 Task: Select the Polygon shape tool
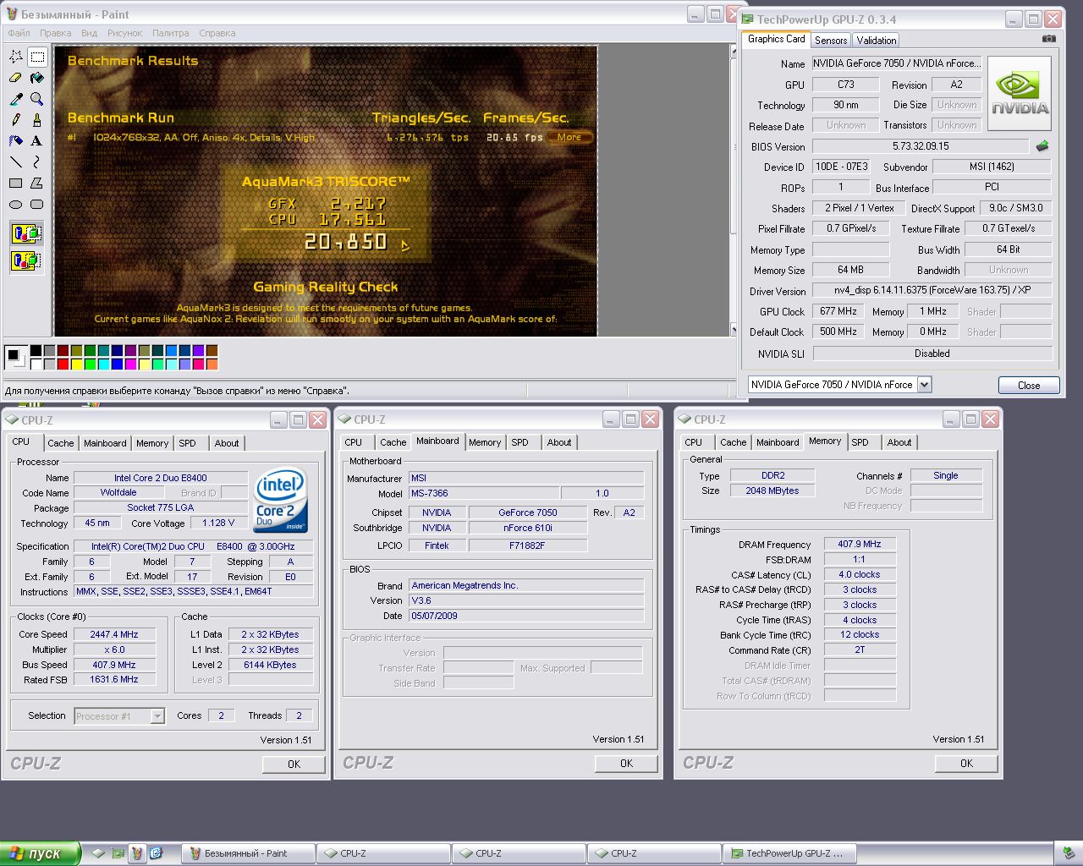37,183
